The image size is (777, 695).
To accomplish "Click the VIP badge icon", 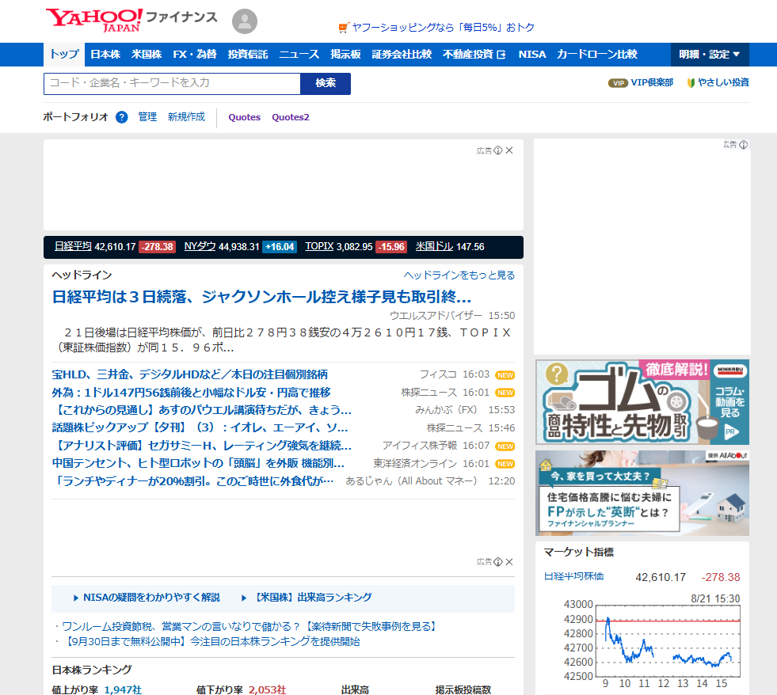I will click(618, 83).
